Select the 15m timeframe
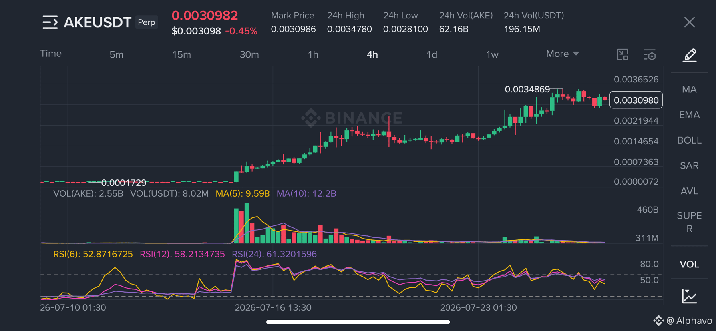Image resolution: width=716 pixels, height=331 pixels. tap(181, 54)
